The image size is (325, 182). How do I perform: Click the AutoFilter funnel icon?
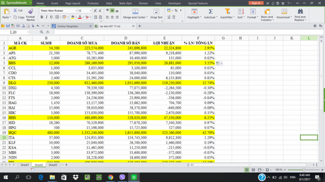tap(227, 11)
